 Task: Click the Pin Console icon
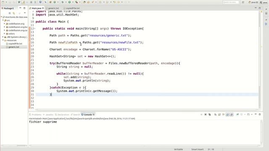pos(237,115)
